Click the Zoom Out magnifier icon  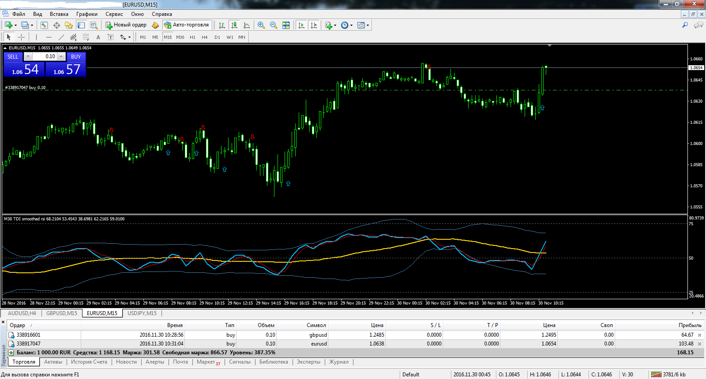[274, 25]
